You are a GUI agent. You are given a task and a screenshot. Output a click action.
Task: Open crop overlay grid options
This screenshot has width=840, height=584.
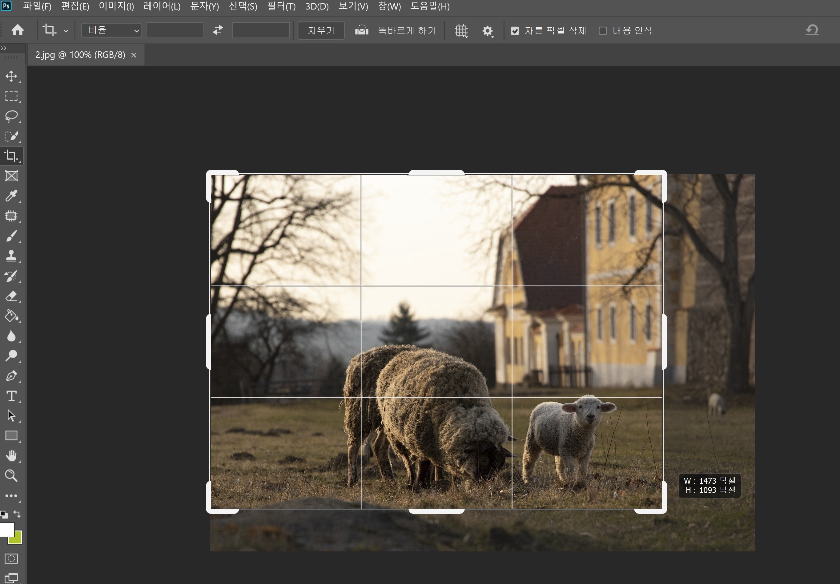point(461,31)
